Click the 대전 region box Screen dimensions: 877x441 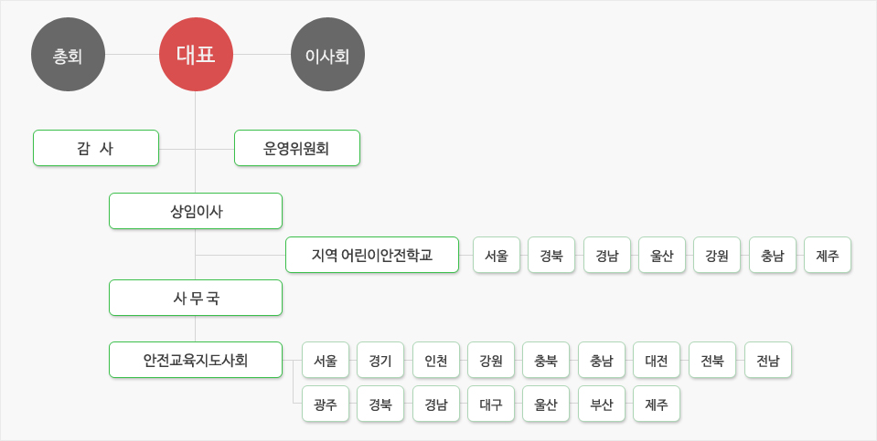[657, 360]
